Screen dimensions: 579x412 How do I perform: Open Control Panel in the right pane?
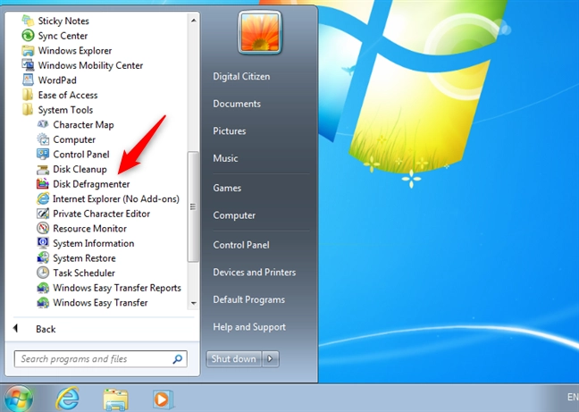[241, 245]
